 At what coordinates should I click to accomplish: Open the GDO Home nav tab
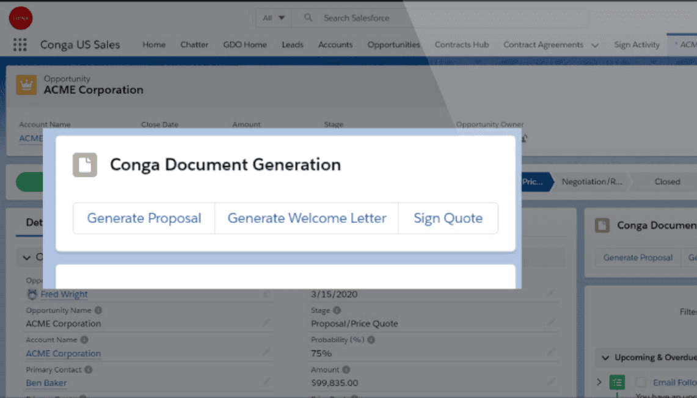tap(245, 45)
